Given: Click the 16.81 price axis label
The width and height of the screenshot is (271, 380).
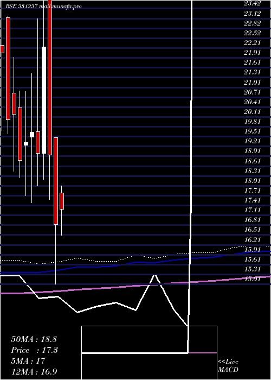Looking at the screenshot, I should [252, 220].
